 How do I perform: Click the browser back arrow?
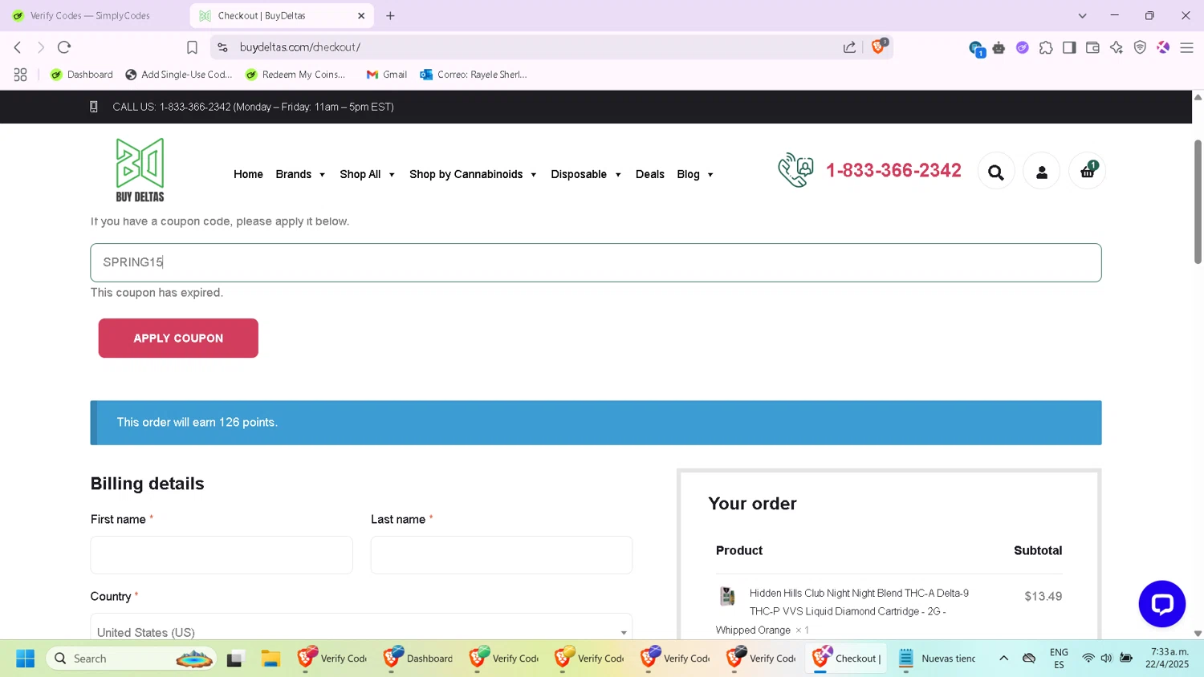coord(18,47)
